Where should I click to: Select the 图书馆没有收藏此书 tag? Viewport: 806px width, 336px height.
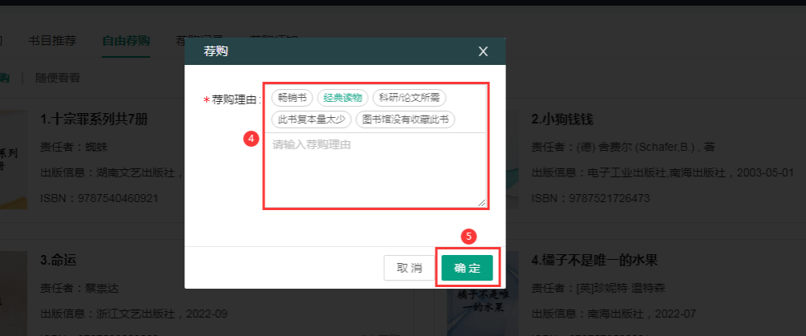click(x=405, y=119)
